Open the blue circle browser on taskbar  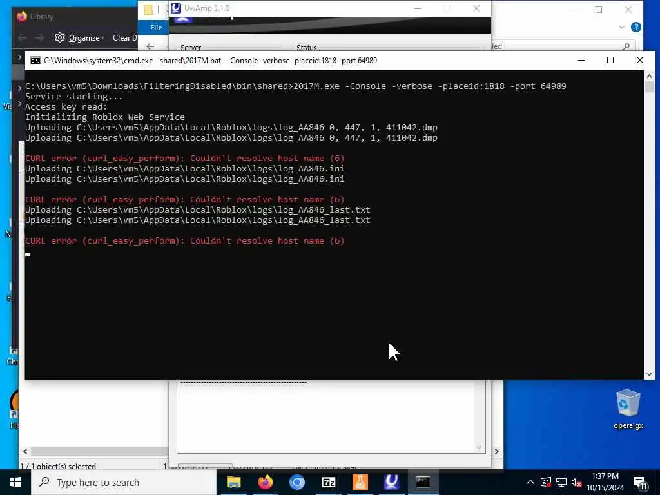point(296,482)
